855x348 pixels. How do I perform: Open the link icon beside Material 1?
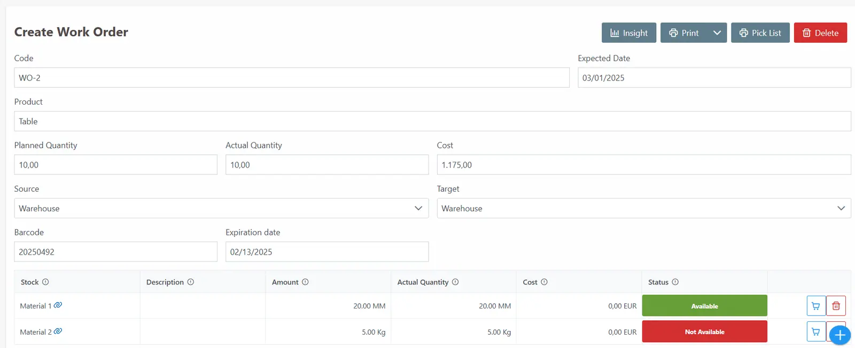(x=58, y=305)
